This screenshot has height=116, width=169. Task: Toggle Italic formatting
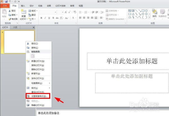[x=45, y=18]
